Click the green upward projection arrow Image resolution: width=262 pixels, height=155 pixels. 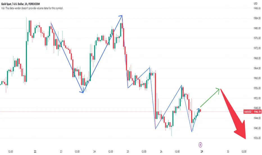pyautogui.click(x=210, y=98)
